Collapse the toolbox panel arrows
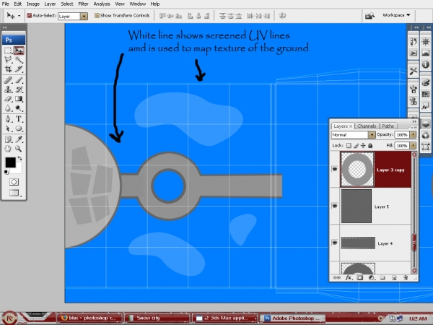 (x=5, y=27)
